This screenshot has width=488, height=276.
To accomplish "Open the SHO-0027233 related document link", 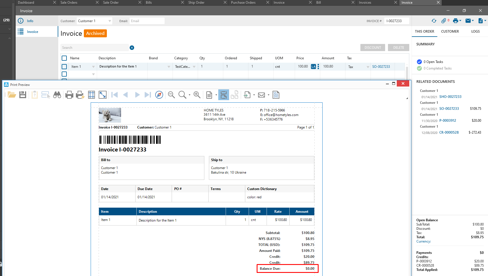I will tap(450, 97).
